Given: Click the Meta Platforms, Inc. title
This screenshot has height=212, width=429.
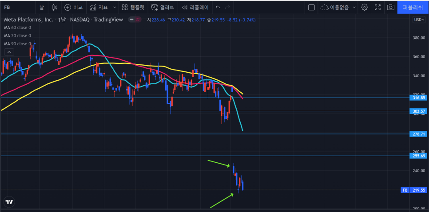Looking at the screenshot, I should [x=29, y=20].
